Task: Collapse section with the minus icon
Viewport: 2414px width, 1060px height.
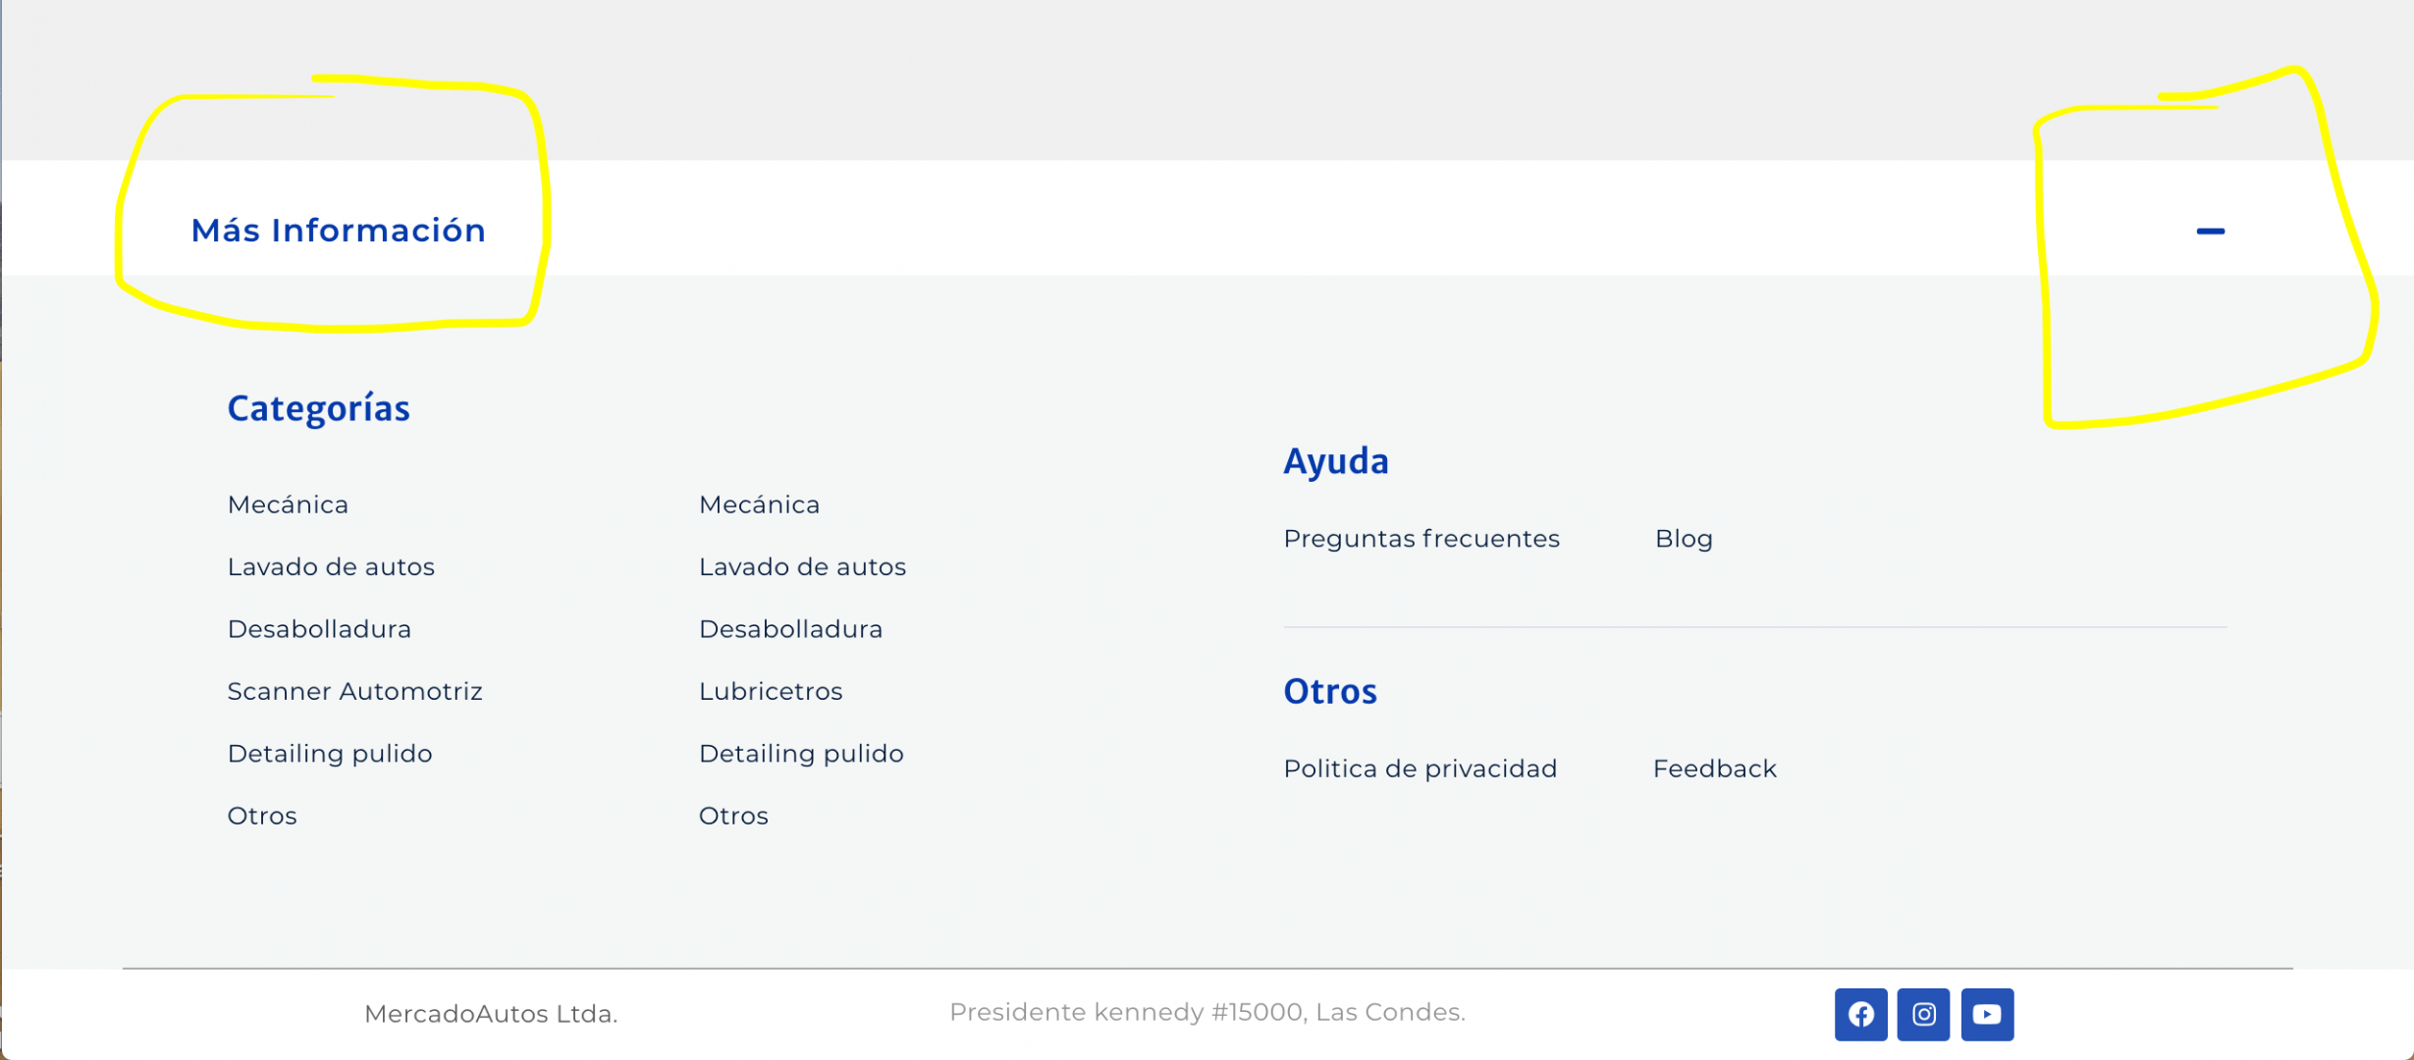Action: click(x=2210, y=232)
